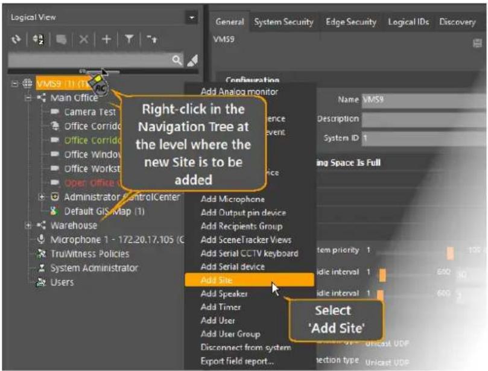Click the clear search brush icon
Screen dimensions: 488x371
coord(192,60)
